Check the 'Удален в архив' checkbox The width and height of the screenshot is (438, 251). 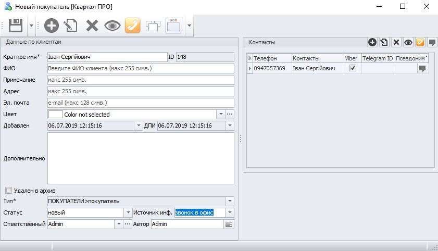pyautogui.click(x=8, y=191)
